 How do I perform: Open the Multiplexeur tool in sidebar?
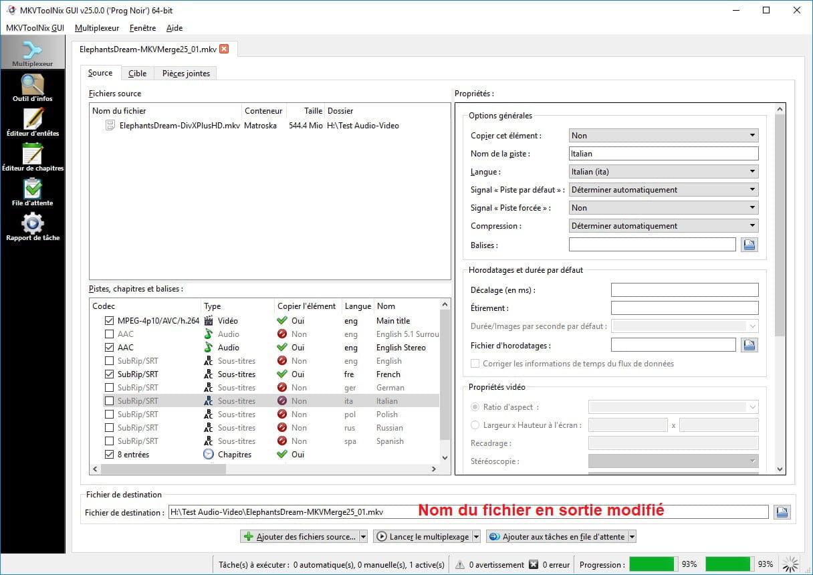32,53
